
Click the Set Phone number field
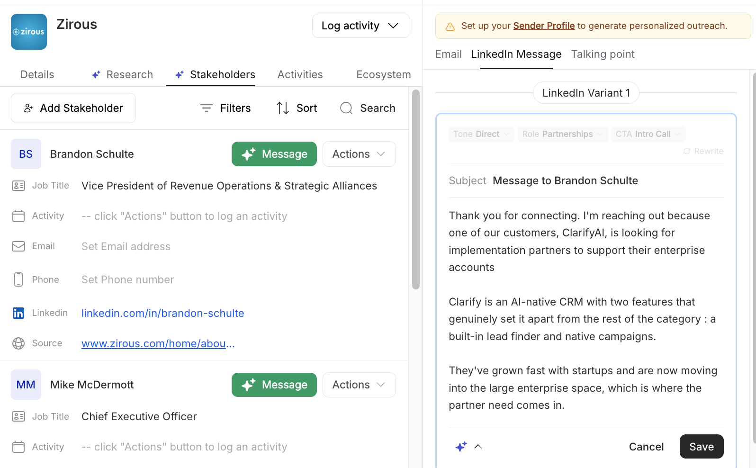click(x=128, y=279)
